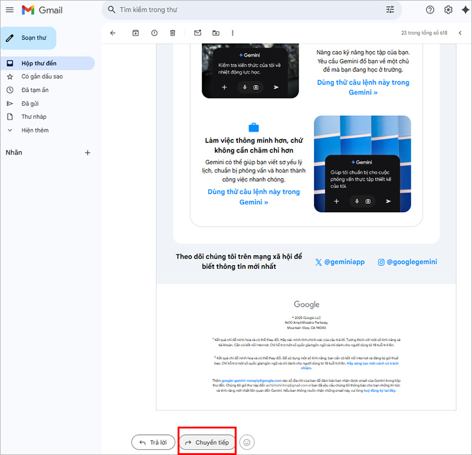Image resolution: width=472 pixels, height=455 pixels.
Task: Mark email as unread icon
Action: click(x=198, y=33)
